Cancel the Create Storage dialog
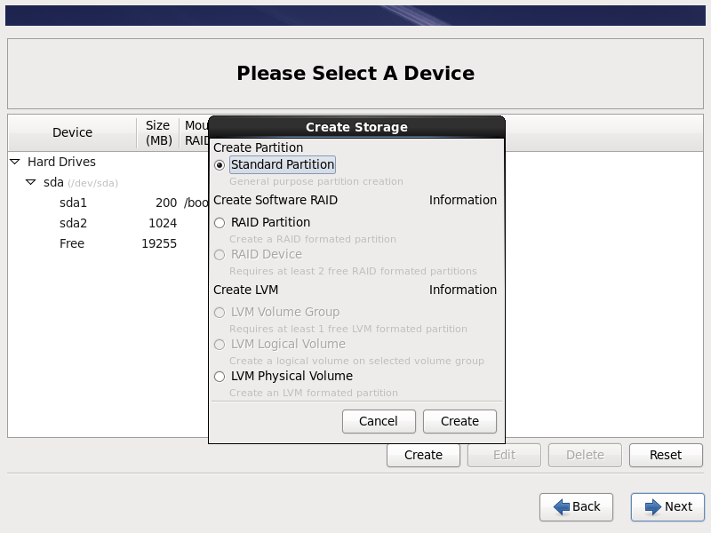This screenshot has height=533, width=711. (379, 421)
